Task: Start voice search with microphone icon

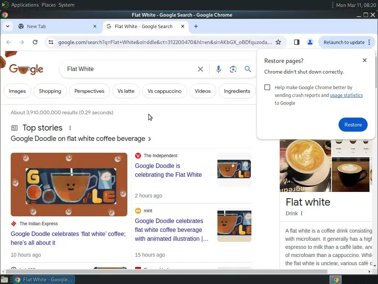Action: tap(219, 69)
